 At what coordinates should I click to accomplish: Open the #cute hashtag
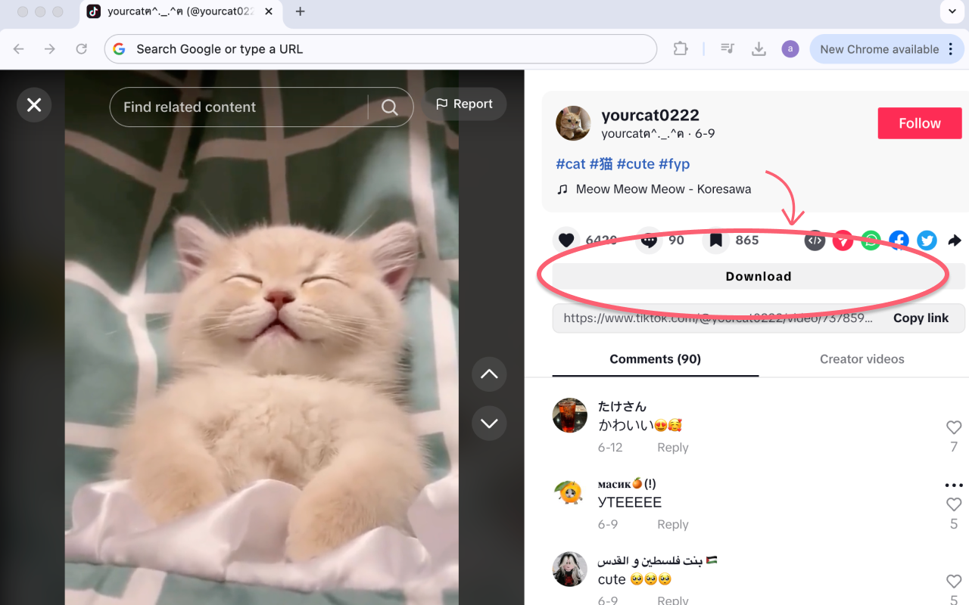pos(635,163)
